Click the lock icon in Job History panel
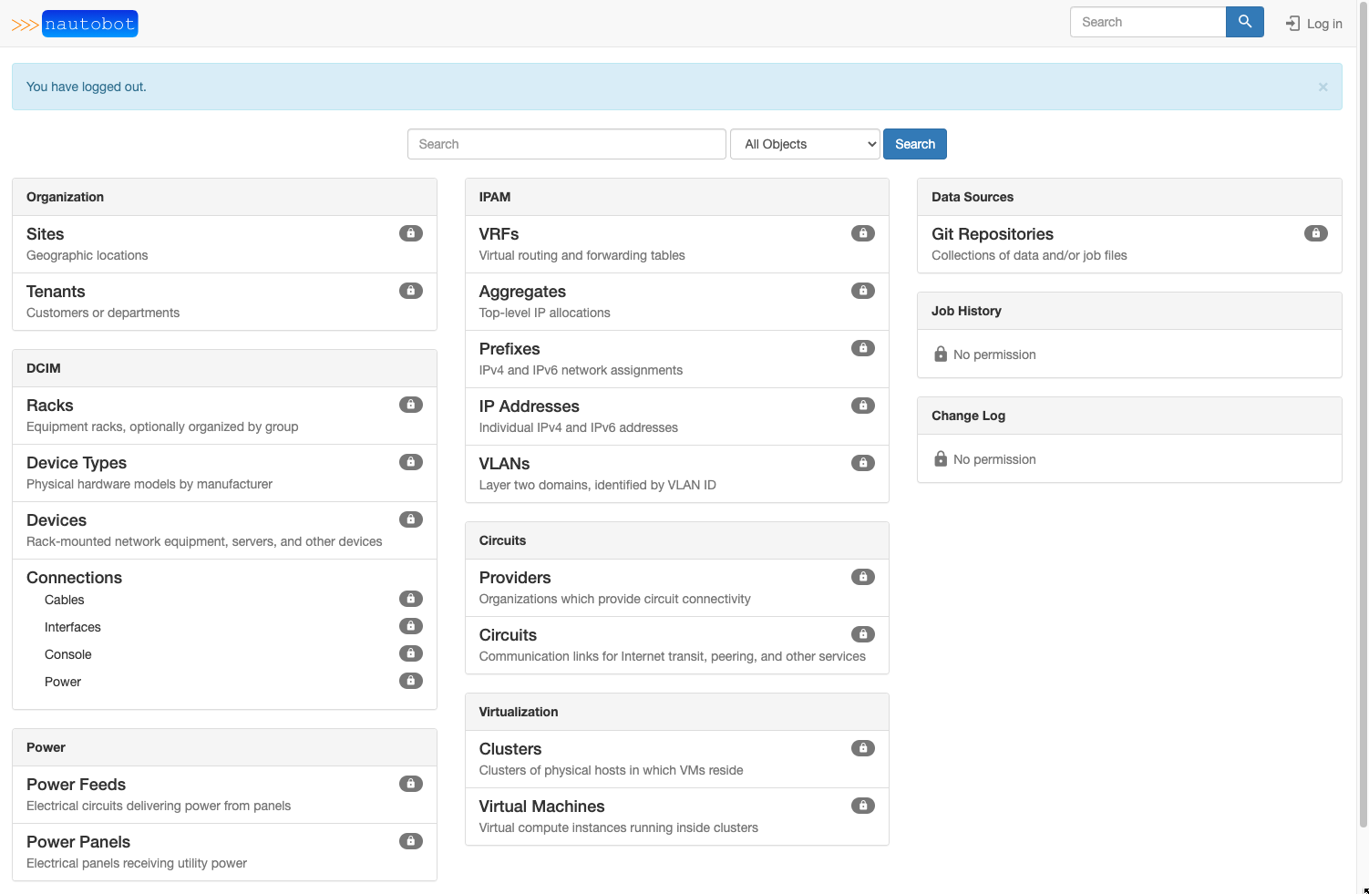1369x894 pixels. [940, 354]
